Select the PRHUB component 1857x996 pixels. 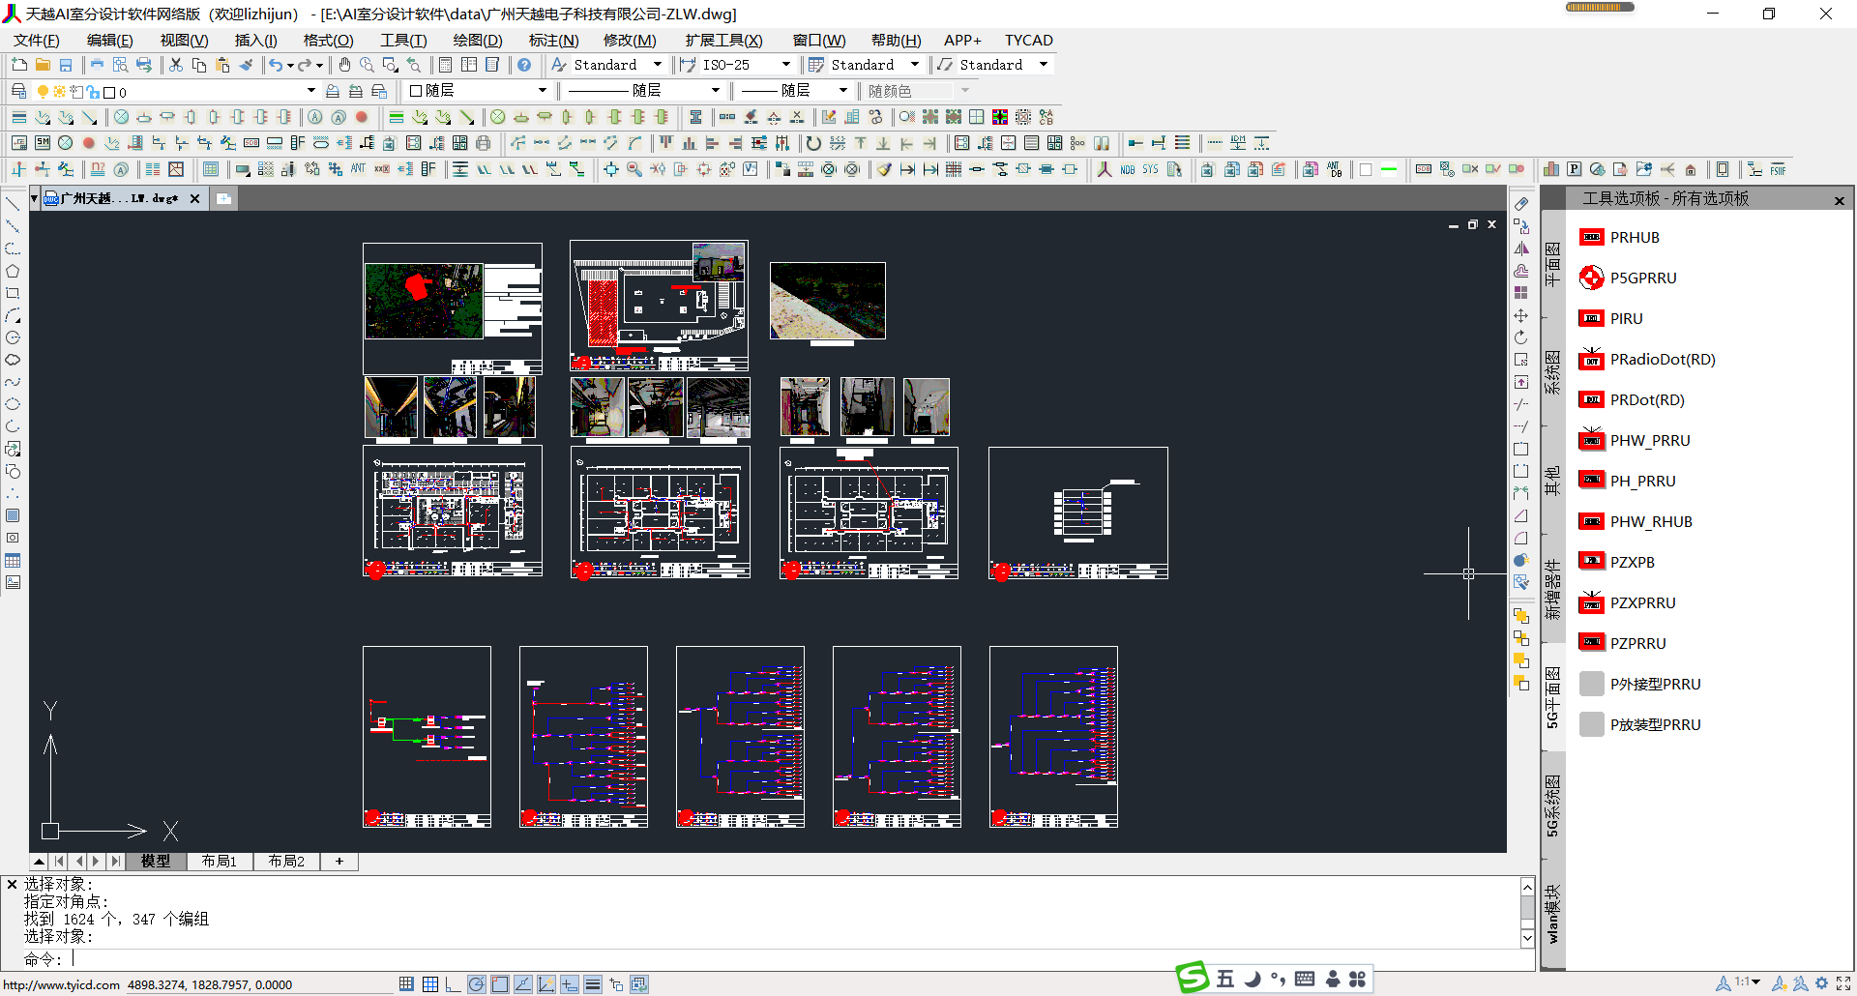[x=1619, y=237]
